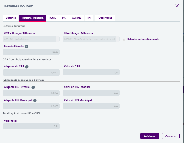Image resolution: width=184 pixels, height=143 pixels.
Task: Click the Valor da CBS field
Action: click(91, 72)
